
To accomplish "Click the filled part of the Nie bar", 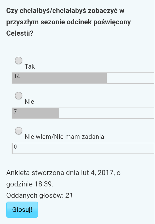I will [x=36, y=113].
